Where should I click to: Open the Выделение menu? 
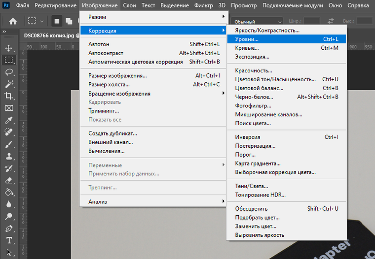(x=175, y=5)
